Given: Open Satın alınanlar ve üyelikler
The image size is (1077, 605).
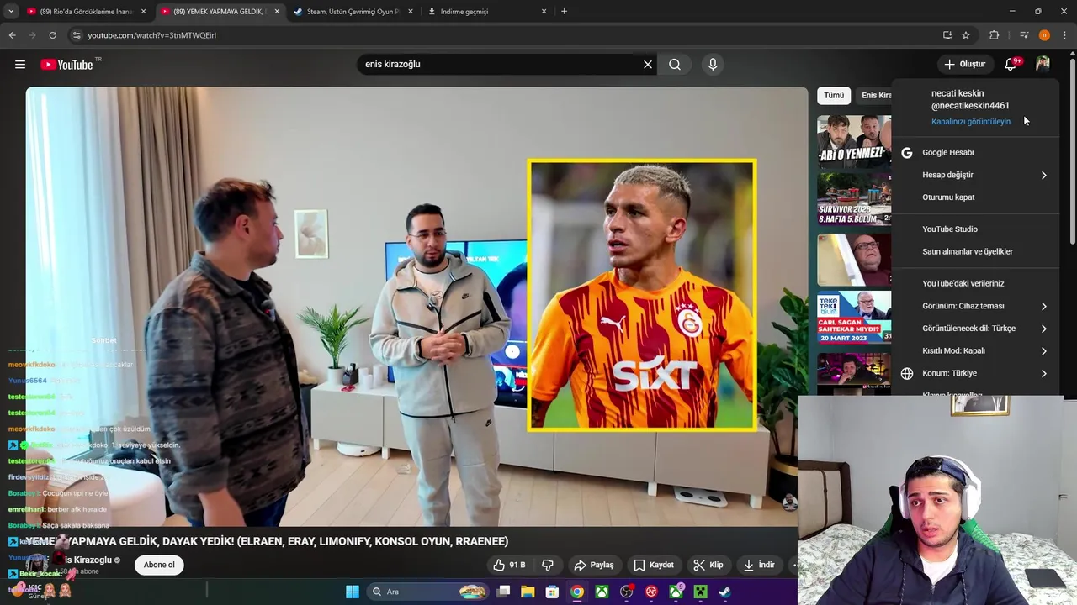Looking at the screenshot, I should tap(976, 251).
